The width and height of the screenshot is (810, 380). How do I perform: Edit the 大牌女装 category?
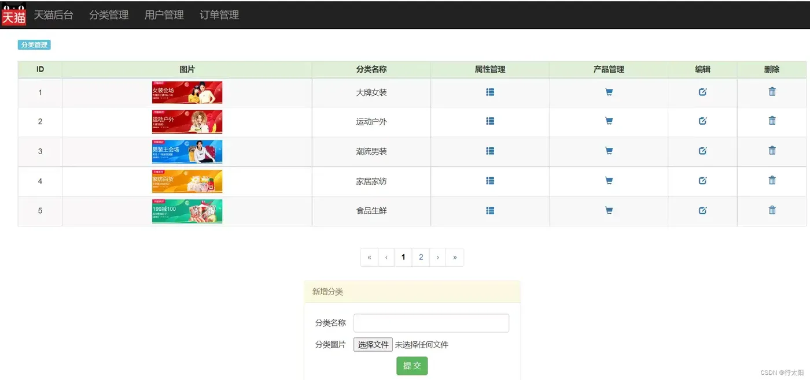[x=702, y=92]
